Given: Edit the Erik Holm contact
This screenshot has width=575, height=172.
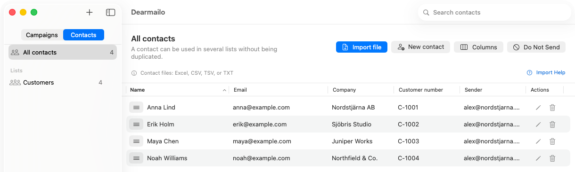Looking at the screenshot, I should 538,124.
